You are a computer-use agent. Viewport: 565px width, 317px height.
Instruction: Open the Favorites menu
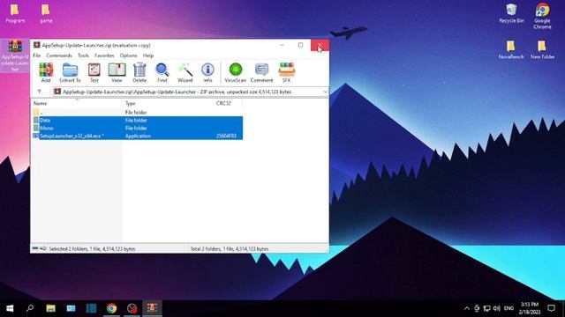pyautogui.click(x=104, y=55)
